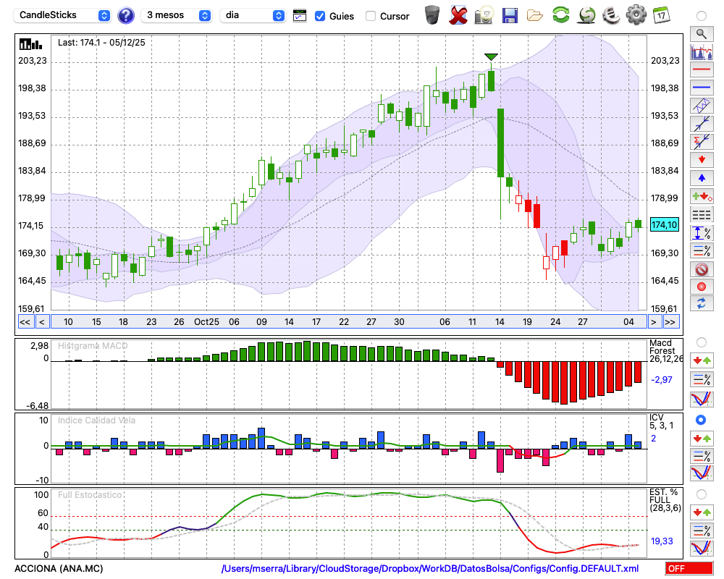724x579 pixels.
Task: Uncheck the Guies checkbox
Action: pos(320,15)
